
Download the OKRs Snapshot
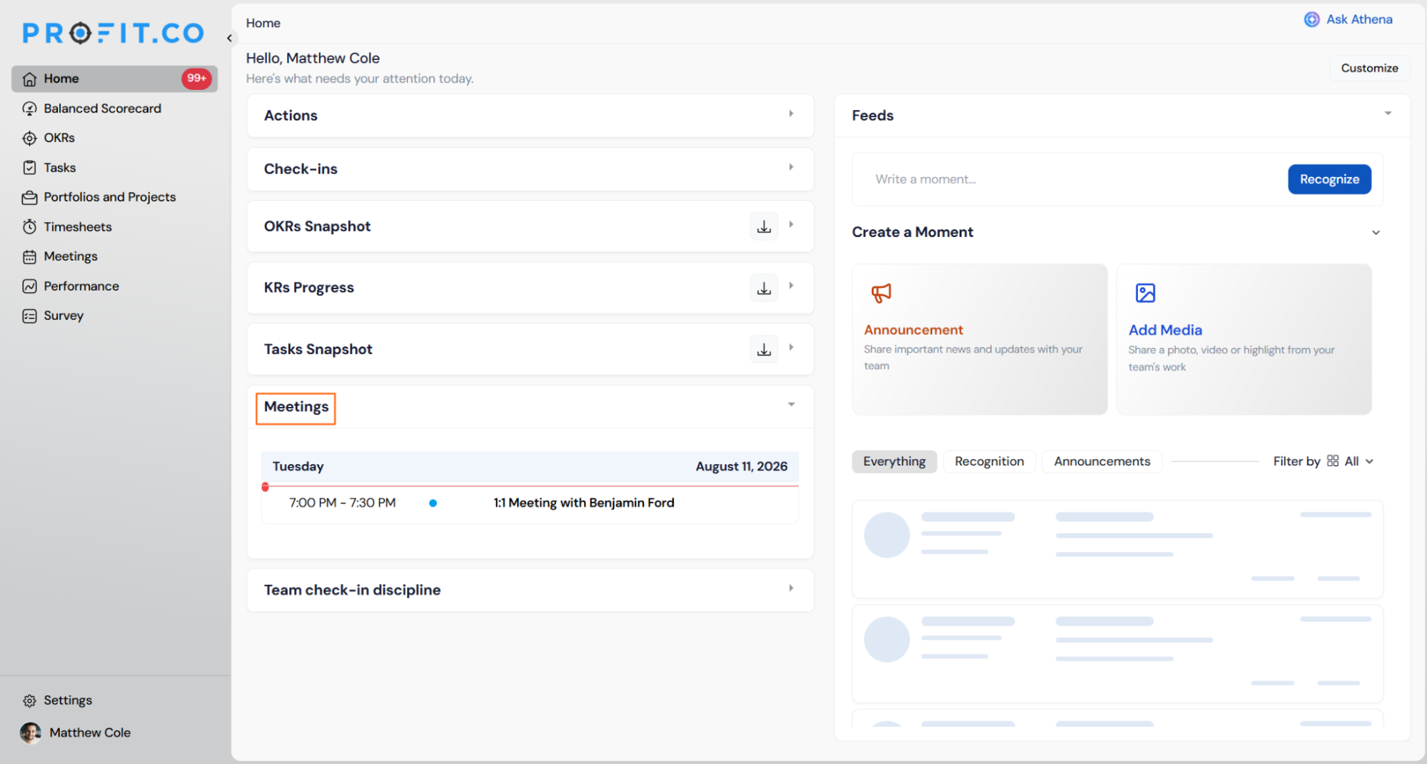(764, 226)
